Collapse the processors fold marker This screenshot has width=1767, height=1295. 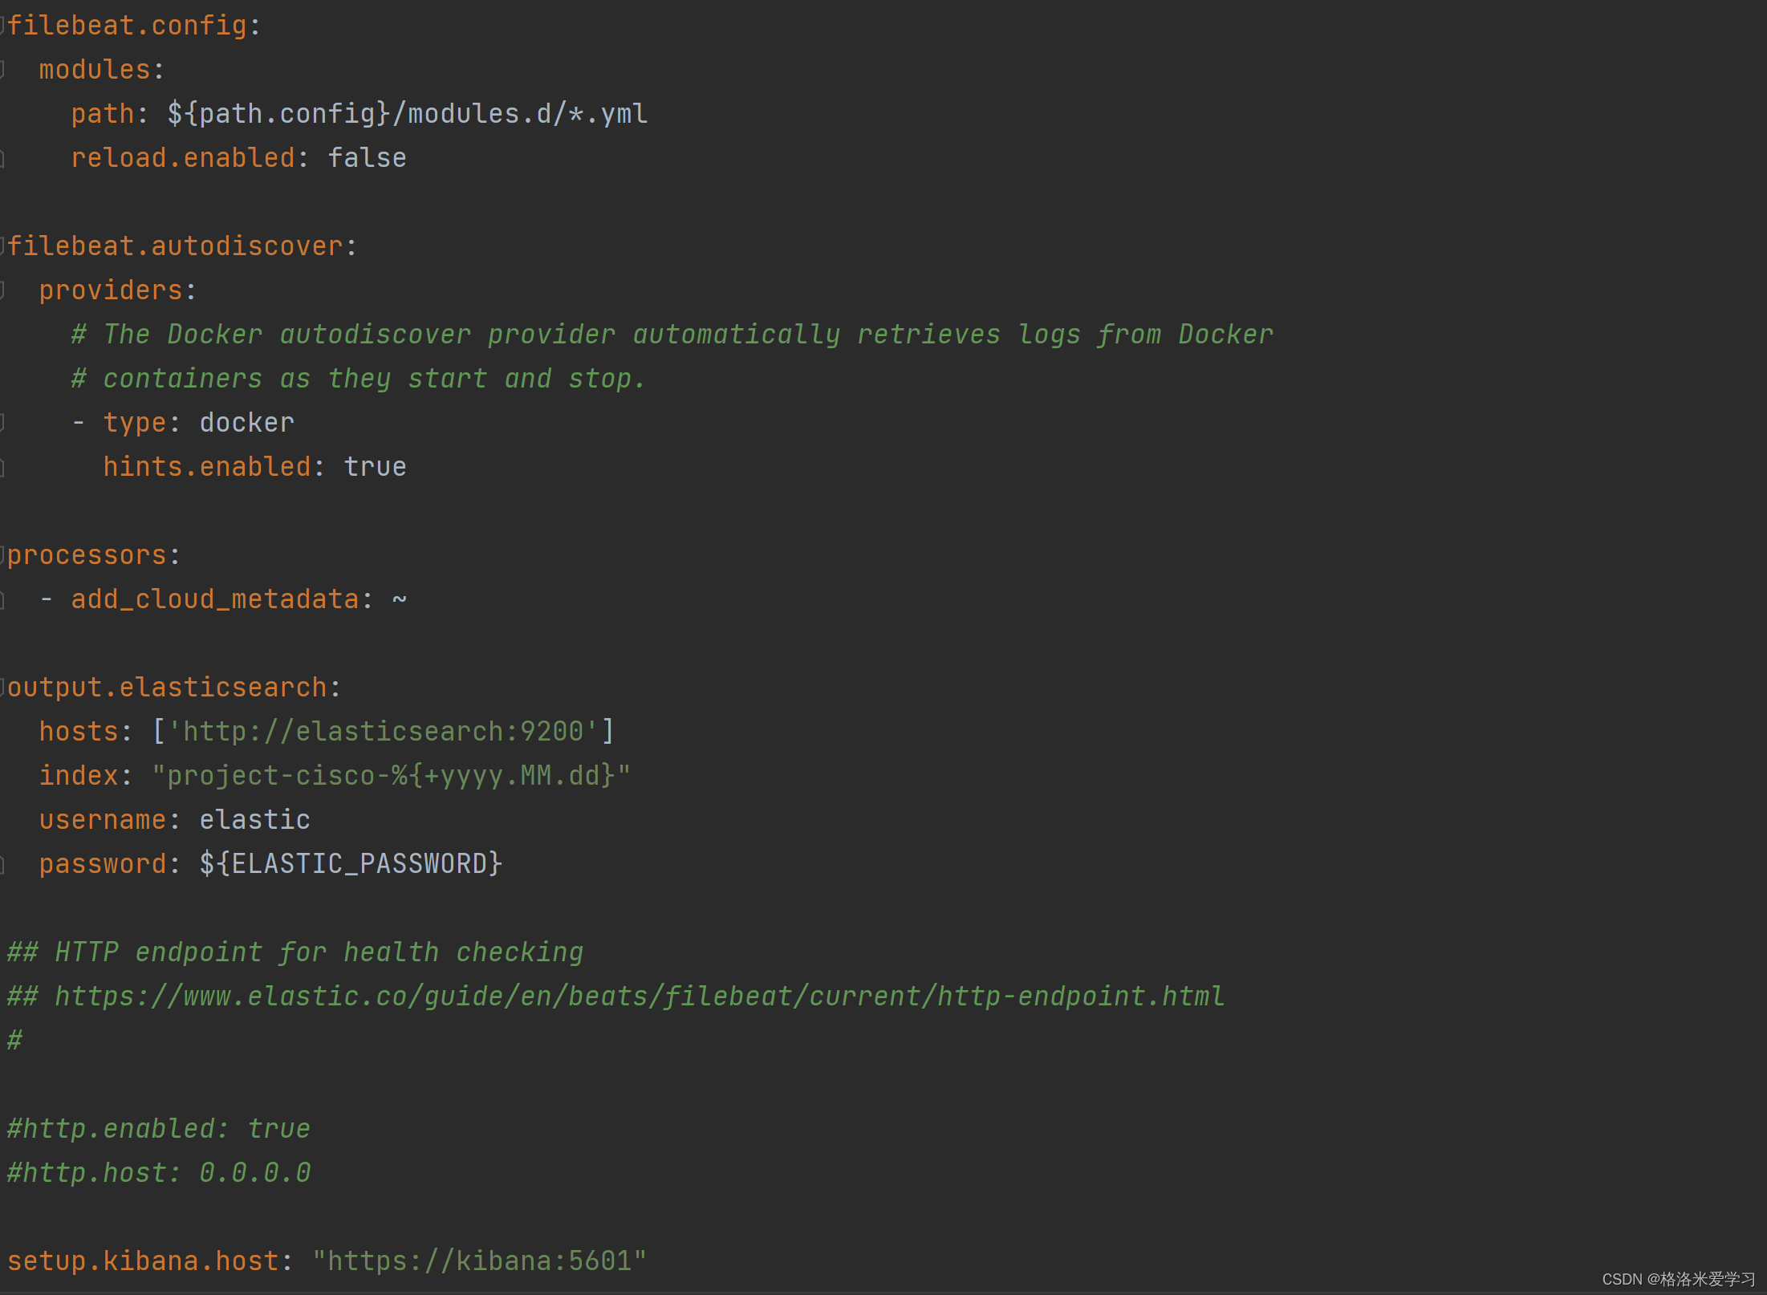(2, 555)
